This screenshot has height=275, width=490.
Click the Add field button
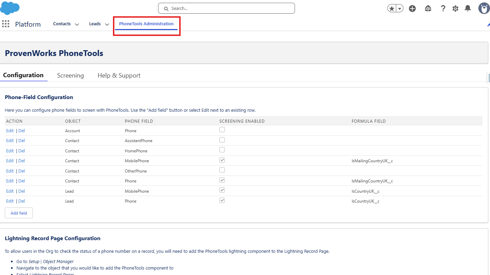click(x=19, y=213)
